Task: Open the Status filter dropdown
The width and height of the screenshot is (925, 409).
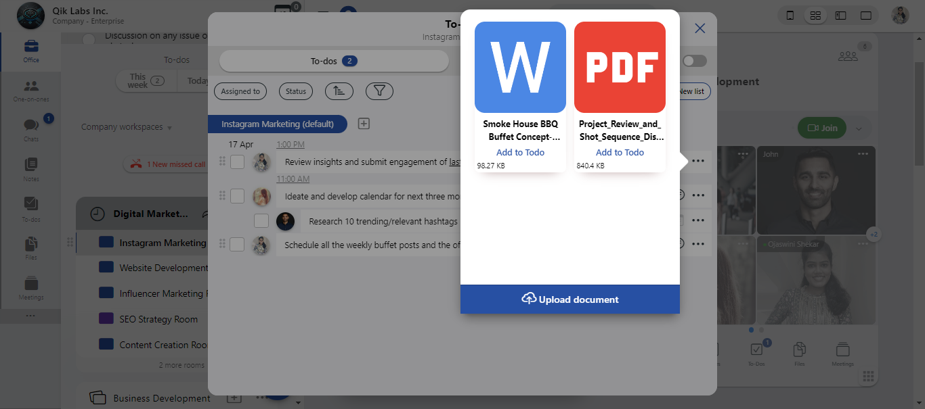Action: pyautogui.click(x=296, y=91)
